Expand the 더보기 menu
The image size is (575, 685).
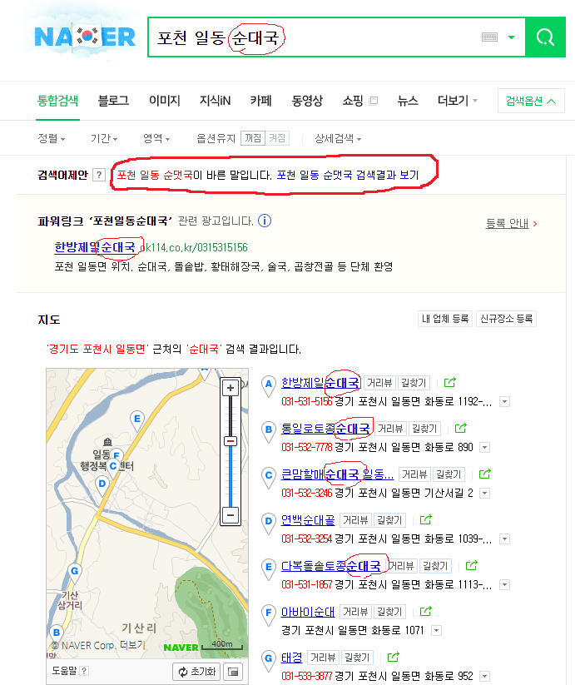click(x=458, y=102)
